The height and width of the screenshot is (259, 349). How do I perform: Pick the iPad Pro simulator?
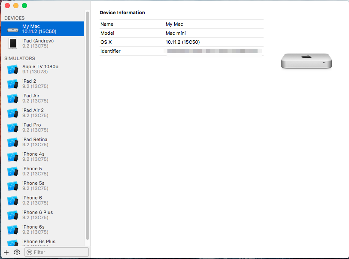pos(43,127)
